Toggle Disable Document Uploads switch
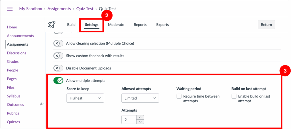The height and width of the screenshot is (129, 291). point(58,68)
